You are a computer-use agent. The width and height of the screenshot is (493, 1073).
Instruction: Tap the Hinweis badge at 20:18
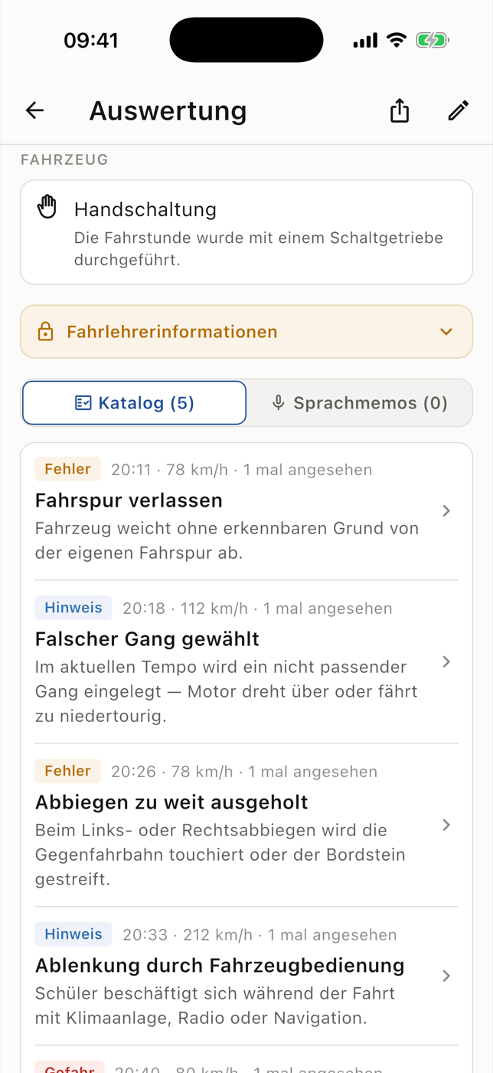coord(73,608)
